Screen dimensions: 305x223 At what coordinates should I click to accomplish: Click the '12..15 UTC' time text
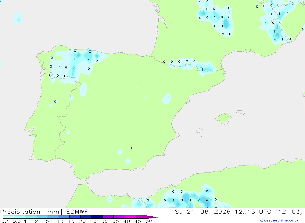click(x=253, y=212)
